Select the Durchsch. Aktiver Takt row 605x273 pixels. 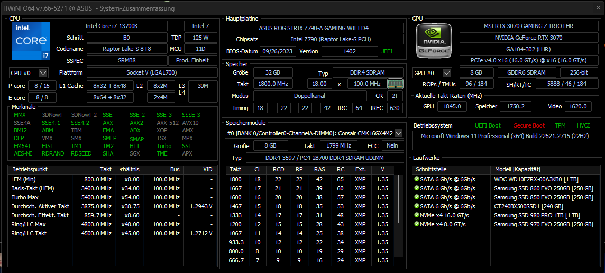click(x=112, y=206)
